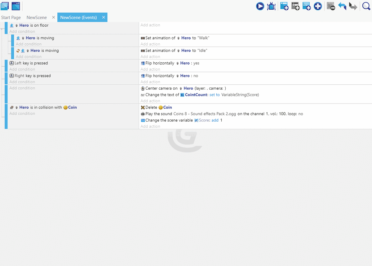Select Right key is pressed condition
Viewport: 372px width, 266px height.
click(30, 76)
